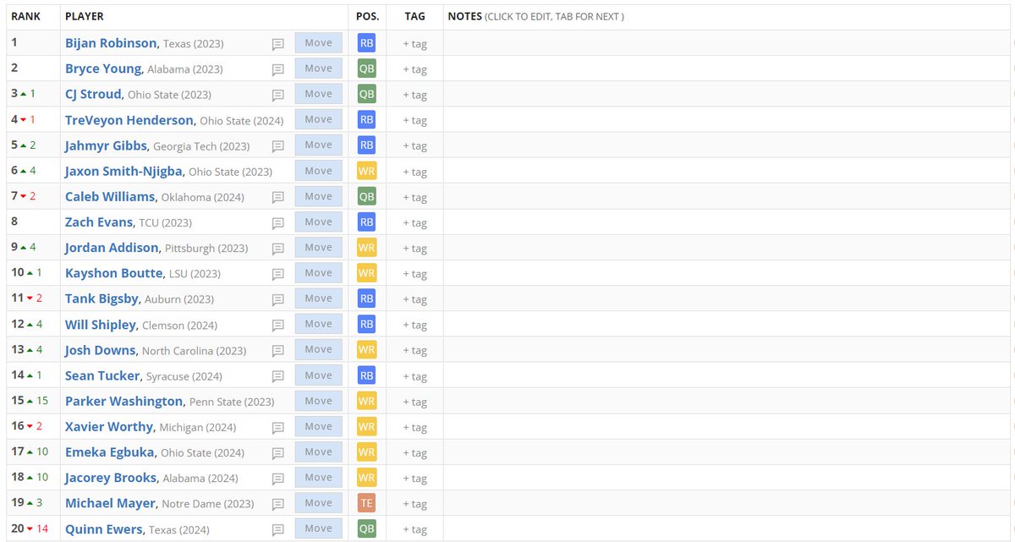Click QB badge for Quinn Ewers
Image resolution: width=1015 pixels, height=542 pixels.
coord(366,528)
